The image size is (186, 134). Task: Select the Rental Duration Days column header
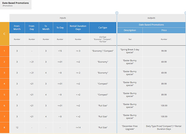point(78,28)
